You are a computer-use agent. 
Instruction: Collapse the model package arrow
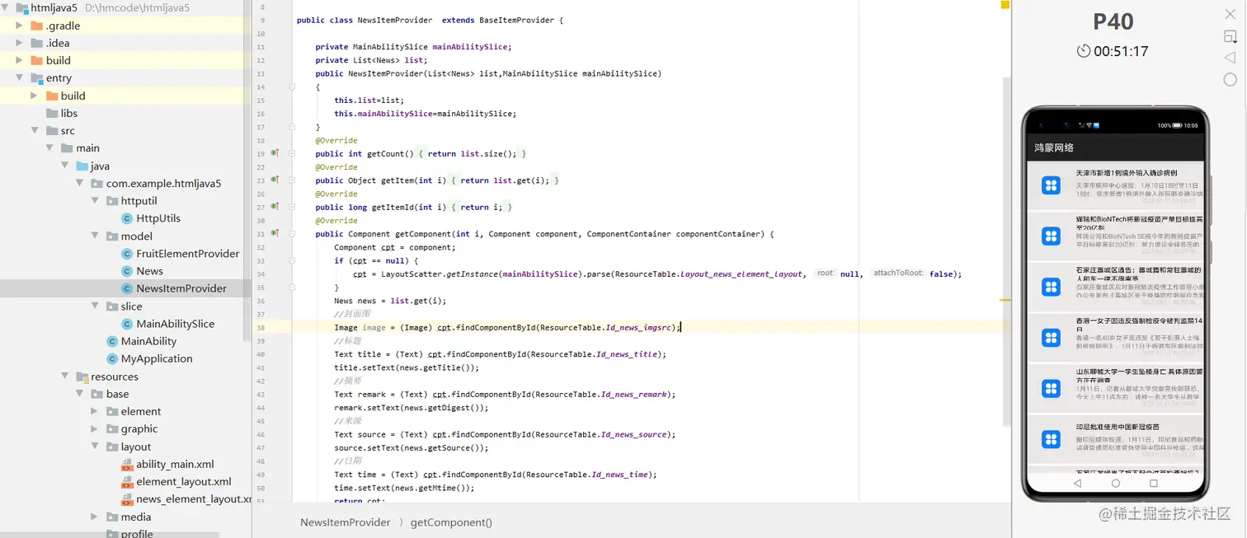95,236
